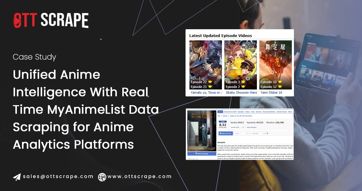The width and height of the screenshot is (362, 191).
Task: Click the Episodes count input field
Action: pyautogui.click(x=261, y=133)
